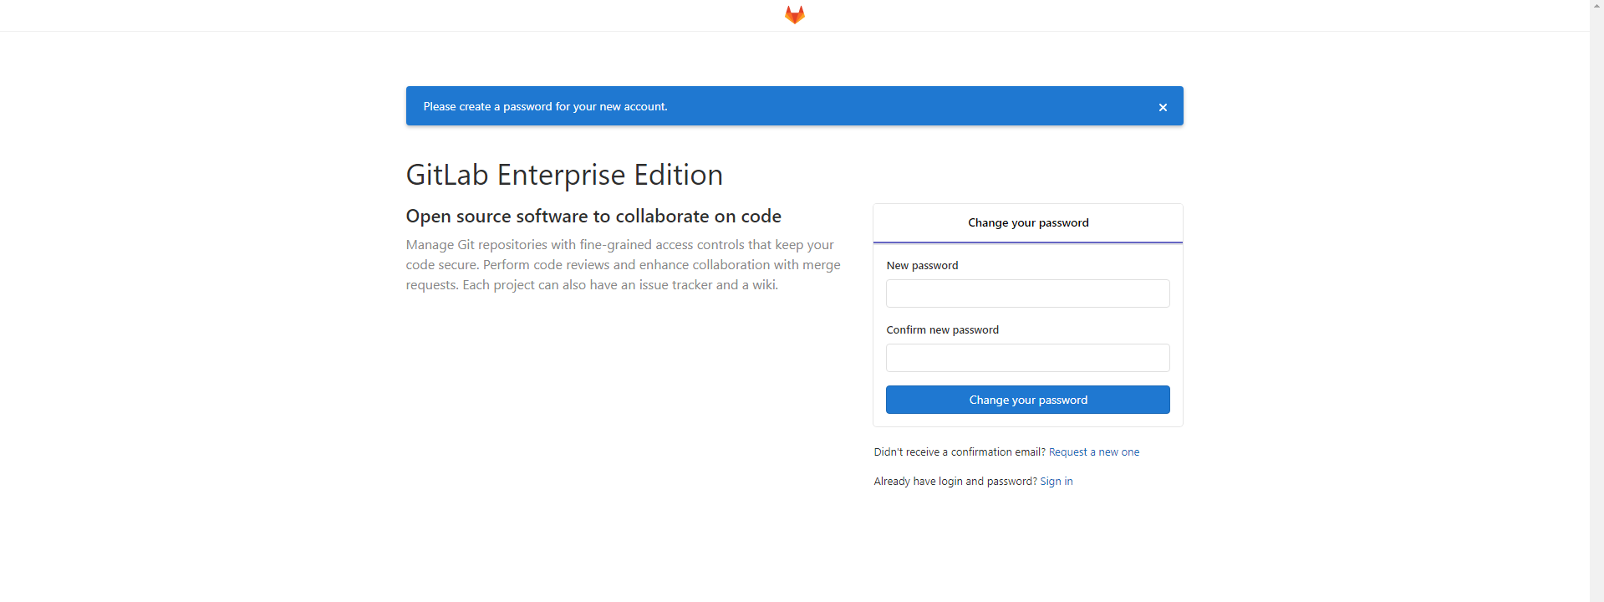Viewport: 1604px width, 602px height.
Task: Click the word GitLab in the main heading
Action: pyautogui.click(x=447, y=175)
